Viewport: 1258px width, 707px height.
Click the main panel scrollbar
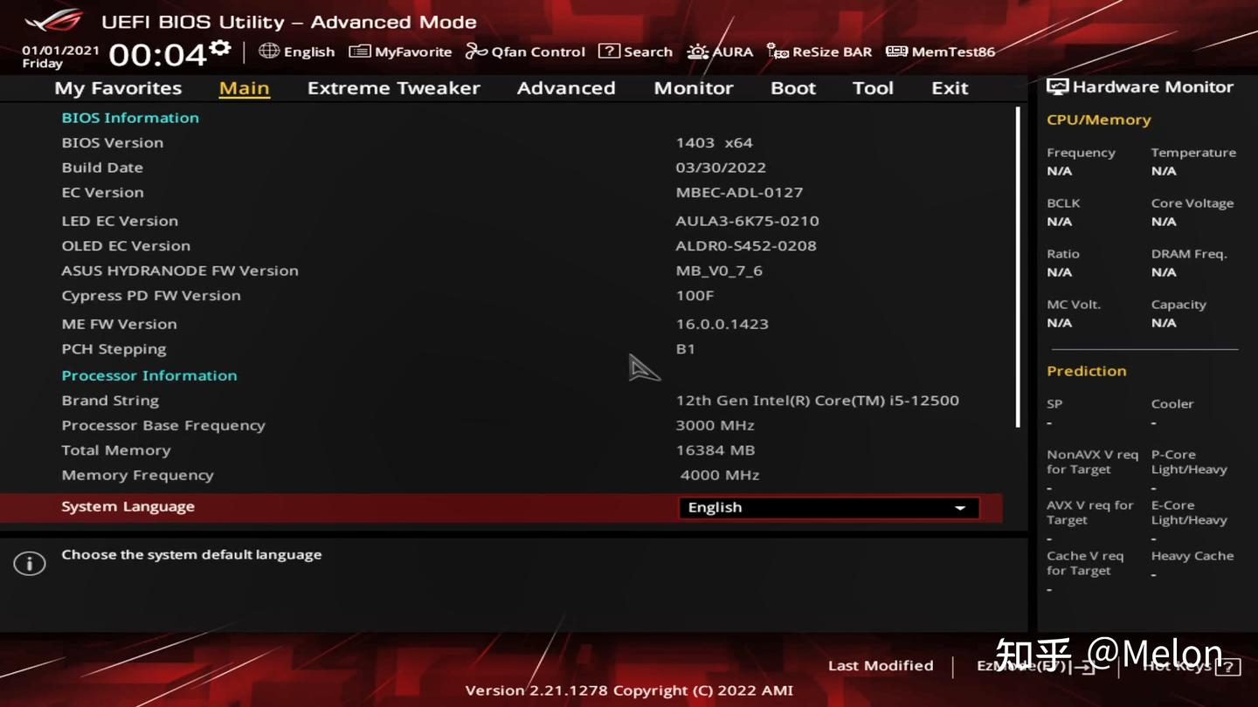tap(1018, 266)
